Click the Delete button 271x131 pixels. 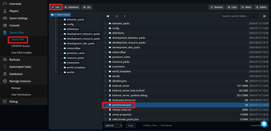pos(261,7)
